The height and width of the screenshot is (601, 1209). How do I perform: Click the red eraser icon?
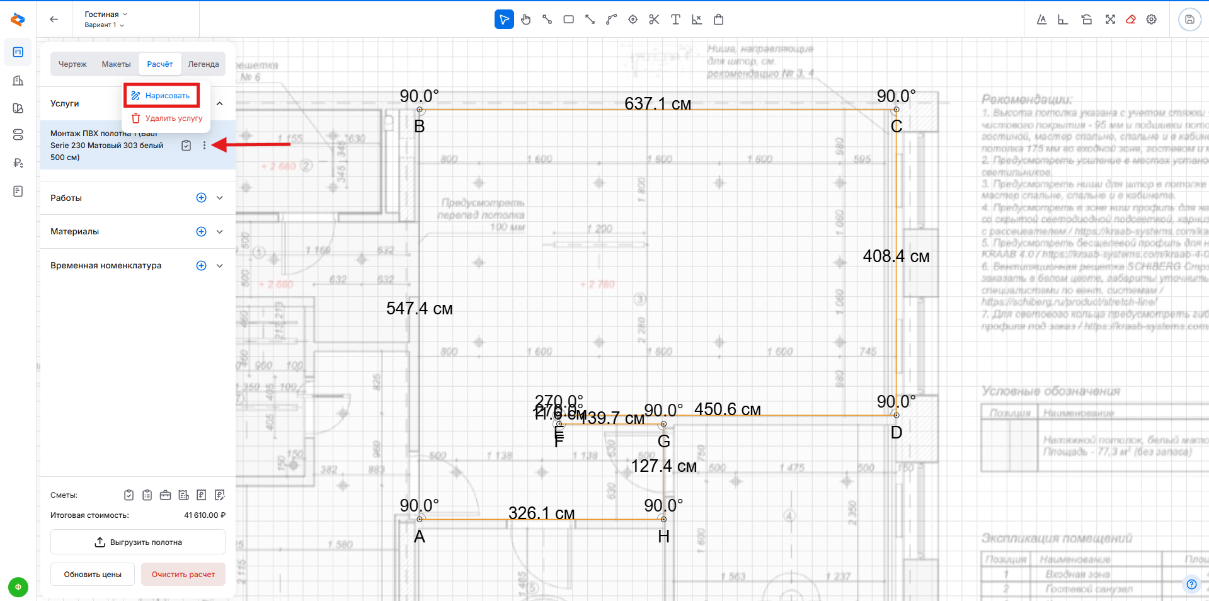pos(1131,20)
